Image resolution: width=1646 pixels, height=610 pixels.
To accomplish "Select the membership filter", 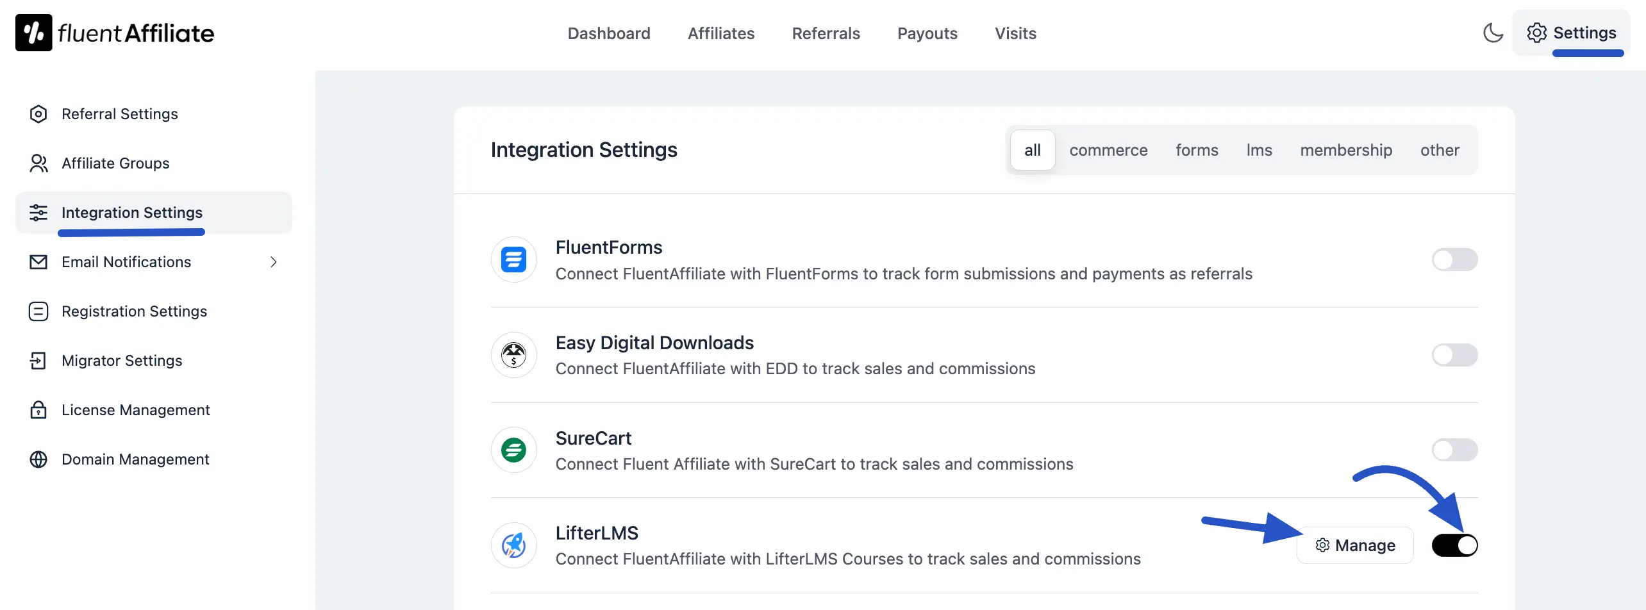I will pos(1346,150).
